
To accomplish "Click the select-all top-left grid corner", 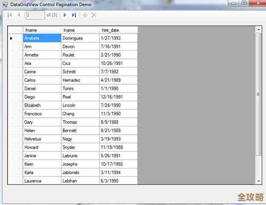I will (15, 30).
